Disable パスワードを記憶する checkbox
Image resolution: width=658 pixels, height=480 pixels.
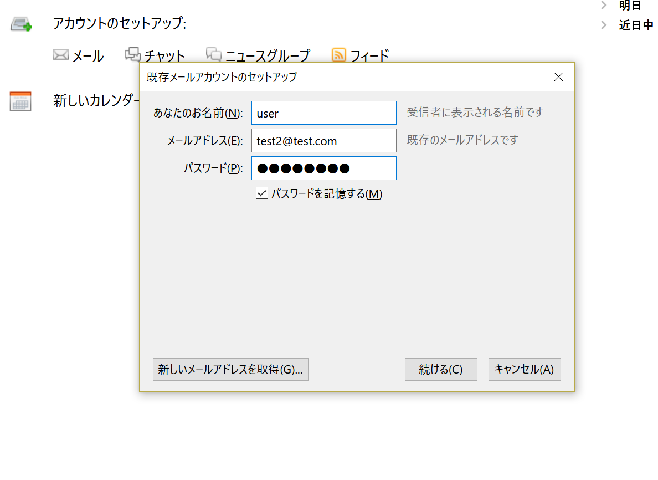click(261, 193)
